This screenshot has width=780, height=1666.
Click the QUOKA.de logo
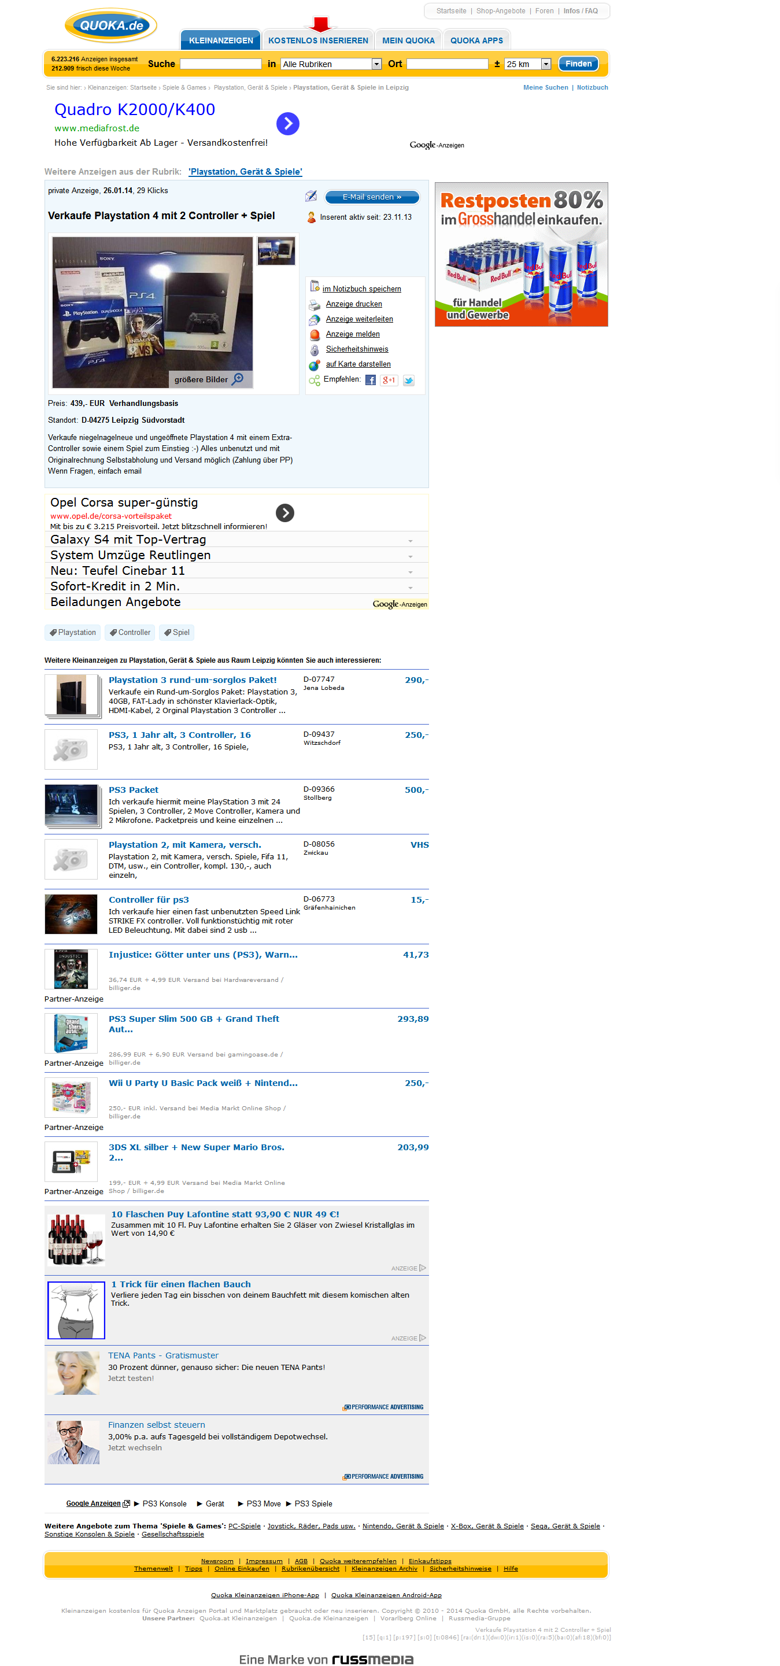click(110, 25)
